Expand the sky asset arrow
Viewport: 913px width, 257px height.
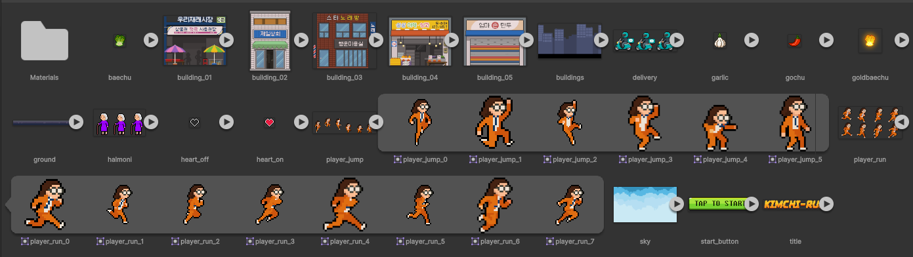(677, 204)
